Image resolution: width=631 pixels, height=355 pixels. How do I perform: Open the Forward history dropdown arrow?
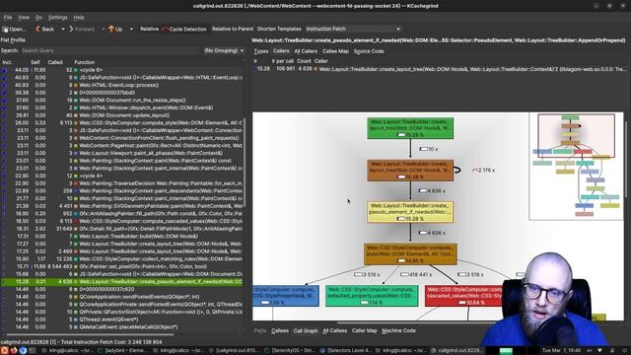104,29
